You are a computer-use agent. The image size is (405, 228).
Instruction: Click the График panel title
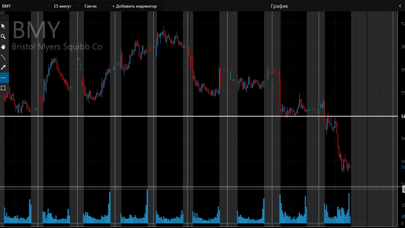coord(279,6)
